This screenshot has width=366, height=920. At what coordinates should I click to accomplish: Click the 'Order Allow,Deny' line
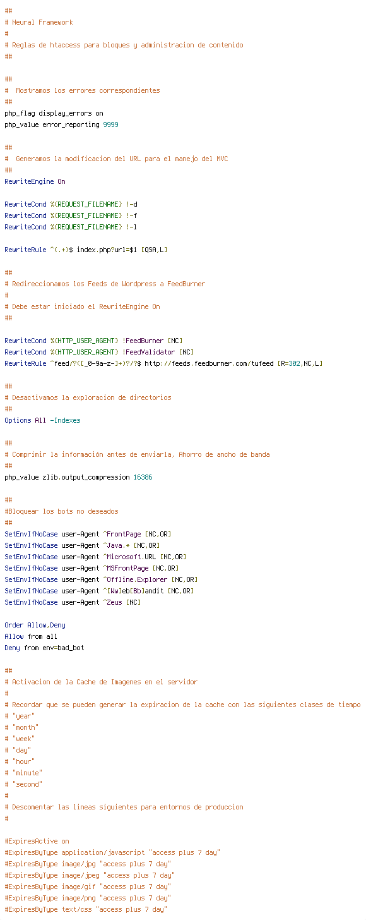click(x=35, y=625)
